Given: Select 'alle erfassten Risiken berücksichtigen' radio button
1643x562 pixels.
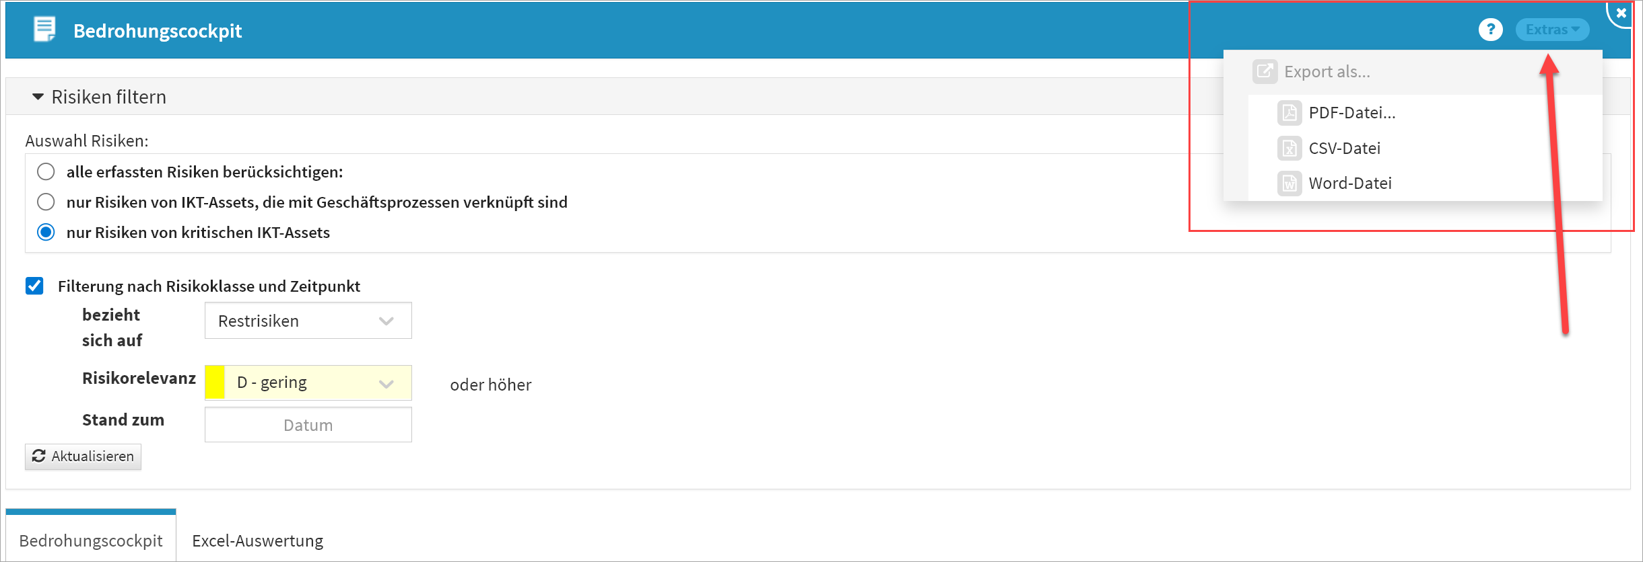Looking at the screenshot, I should pos(46,172).
